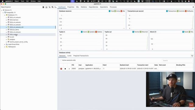Sort sessions by PID column header
The image size is (195, 110).
tap(73, 65)
